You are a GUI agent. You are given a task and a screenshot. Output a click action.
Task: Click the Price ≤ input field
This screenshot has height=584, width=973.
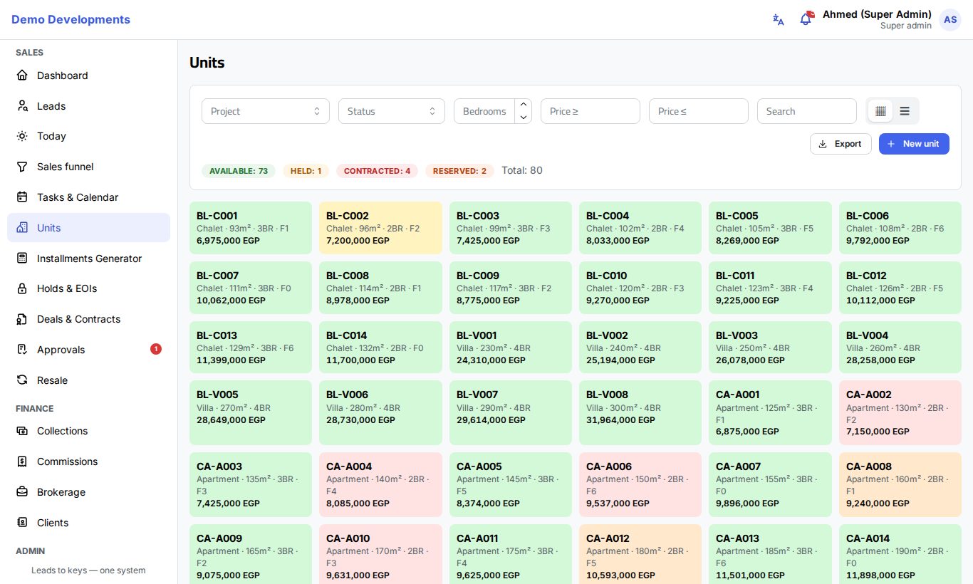pyautogui.click(x=699, y=111)
